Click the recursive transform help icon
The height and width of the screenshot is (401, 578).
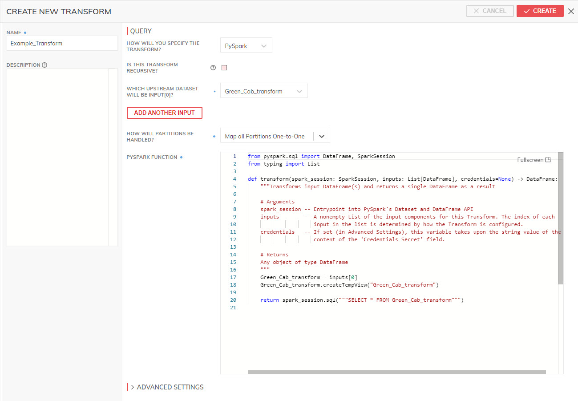tap(213, 68)
